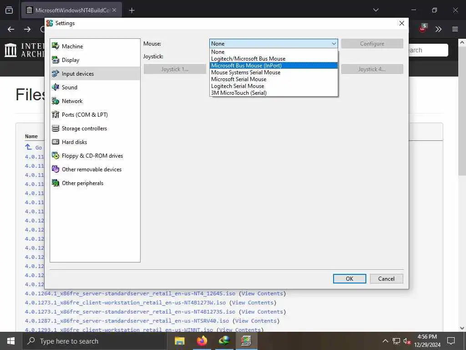Click the muted volume tray icon

coord(407,341)
